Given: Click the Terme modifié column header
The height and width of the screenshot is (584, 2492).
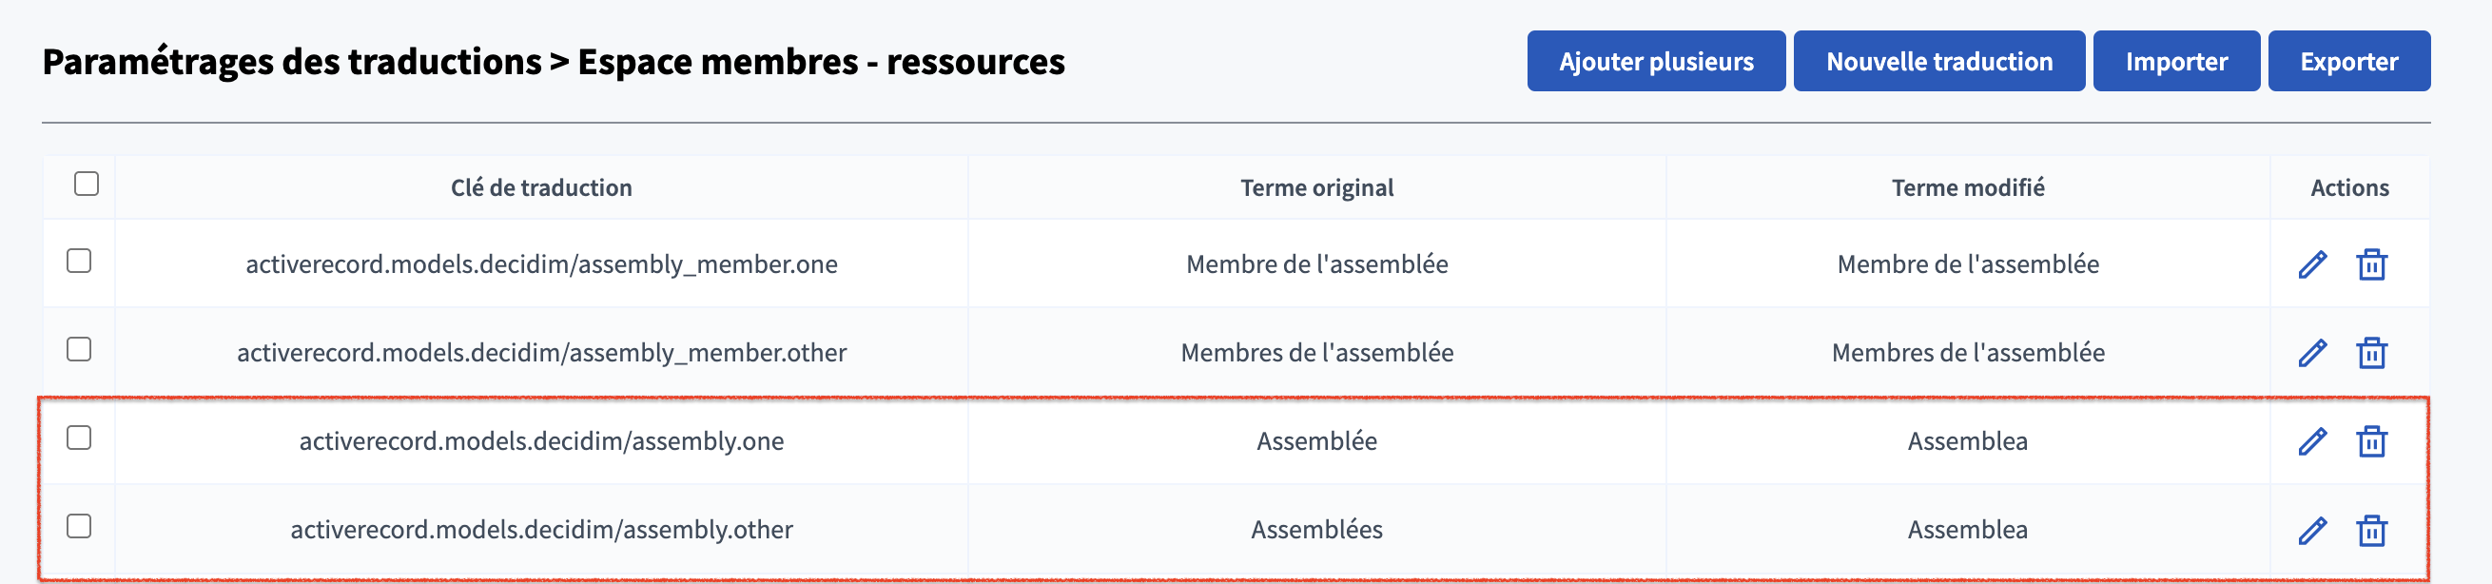Looking at the screenshot, I should point(1968,187).
